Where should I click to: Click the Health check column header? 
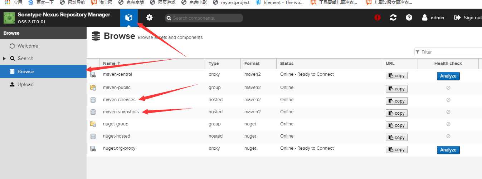tap(448, 64)
